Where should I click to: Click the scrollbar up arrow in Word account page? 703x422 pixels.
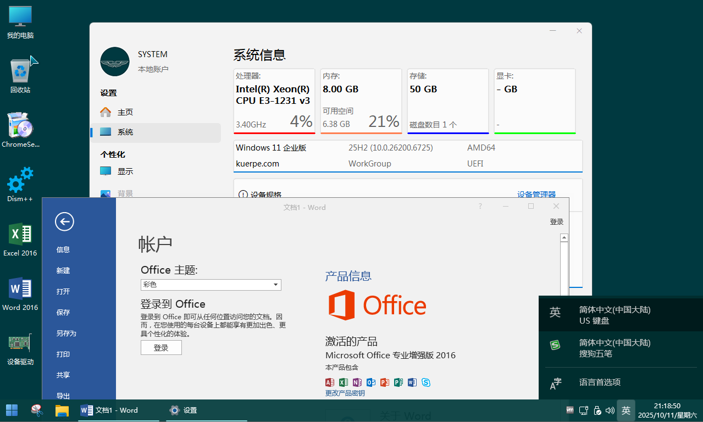[x=564, y=238]
